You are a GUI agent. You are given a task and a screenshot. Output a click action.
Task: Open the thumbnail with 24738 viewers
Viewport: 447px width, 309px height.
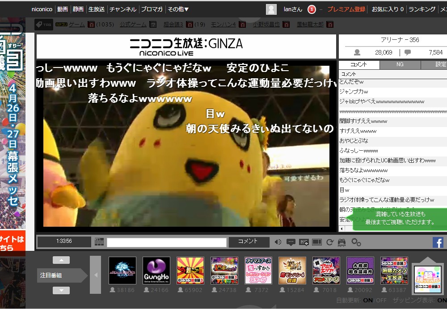pos(224,271)
